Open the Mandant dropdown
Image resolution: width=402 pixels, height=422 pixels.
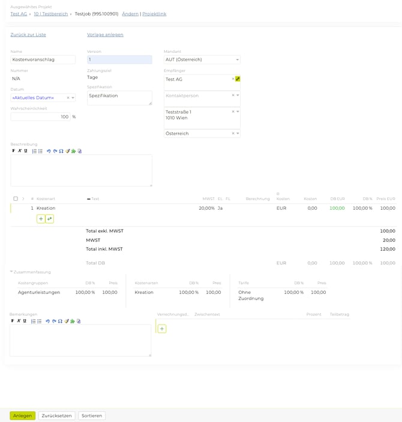click(238, 60)
